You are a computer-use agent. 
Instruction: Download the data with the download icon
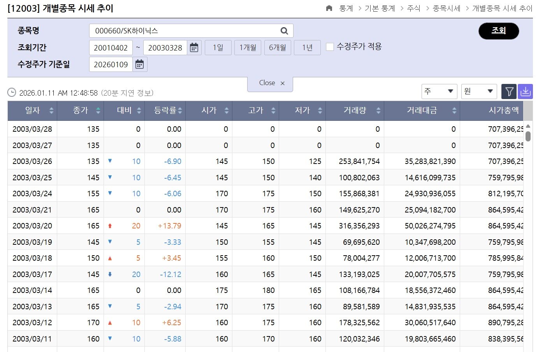point(525,92)
